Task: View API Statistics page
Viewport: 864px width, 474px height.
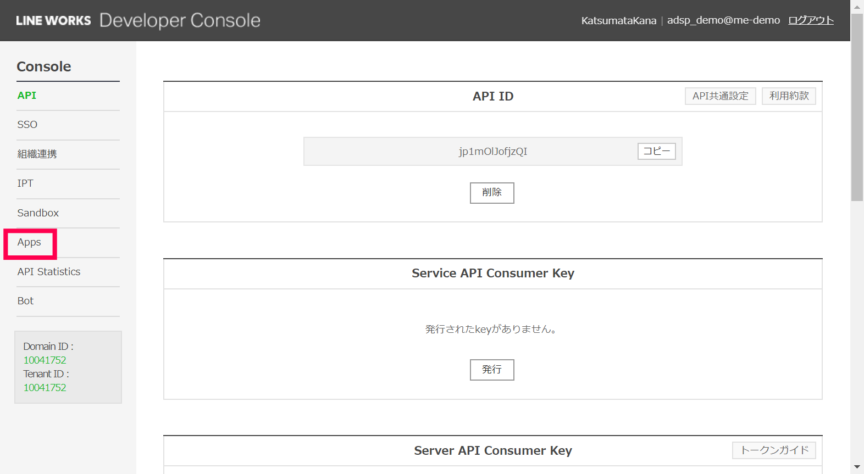Action: pyautogui.click(x=48, y=271)
